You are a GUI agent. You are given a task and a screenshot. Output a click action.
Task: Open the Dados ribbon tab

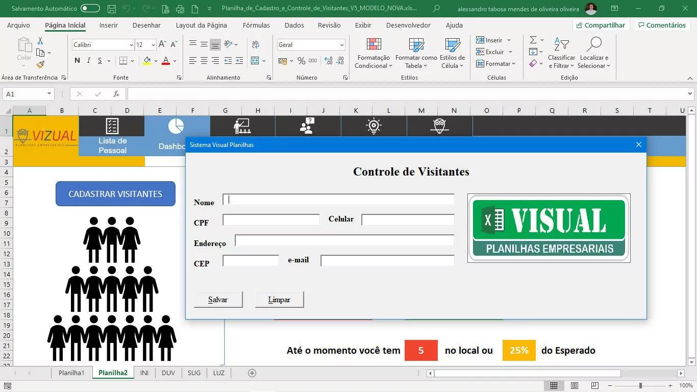pyautogui.click(x=294, y=25)
